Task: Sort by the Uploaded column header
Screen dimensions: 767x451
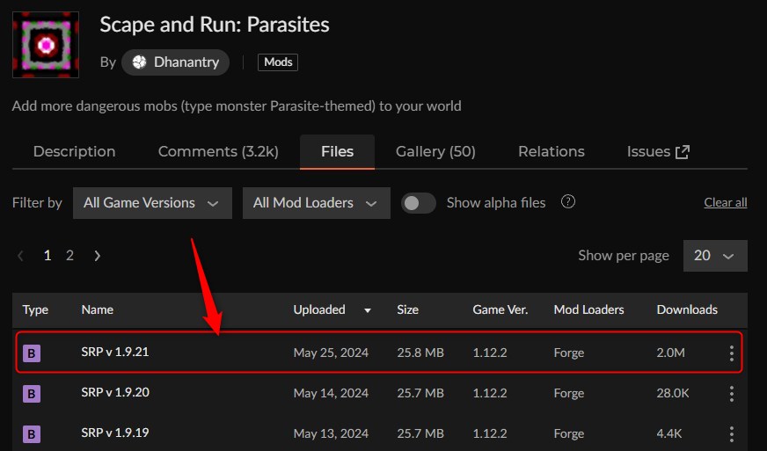Action: 319,309
